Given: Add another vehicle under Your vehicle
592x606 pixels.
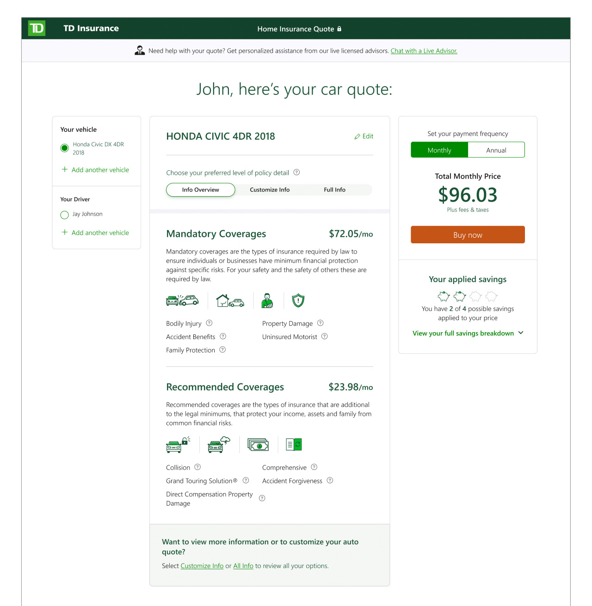Looking at the screenshot, I should coord(95,170).
